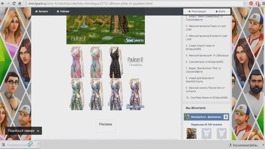Expand the download item dropdown arrow
Viewport: 265px width, 149px height.
tap(39, 144)
